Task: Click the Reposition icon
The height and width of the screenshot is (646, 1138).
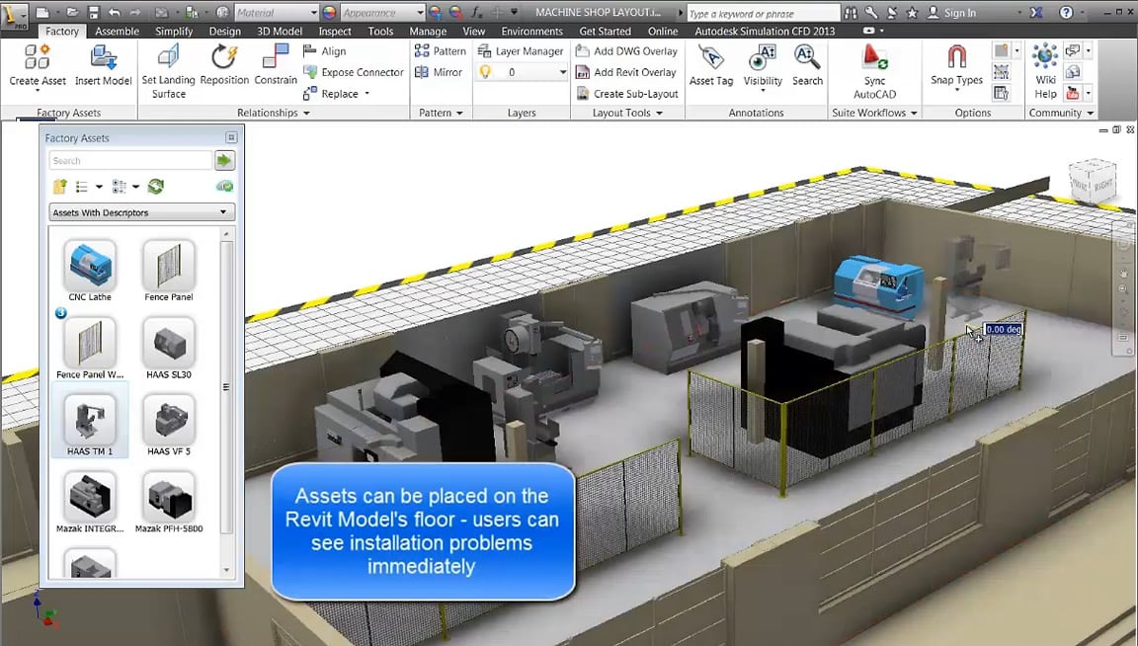Action: click(223, 67)
